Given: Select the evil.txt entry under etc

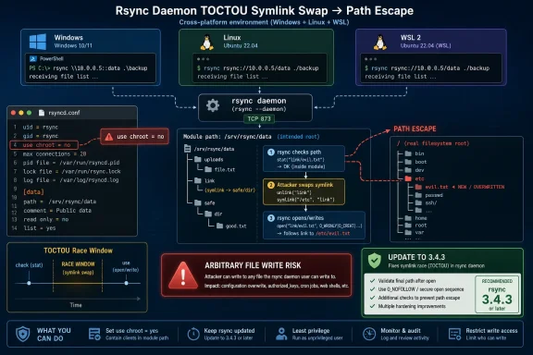Looking at the screenshot, I should point(432,187).
